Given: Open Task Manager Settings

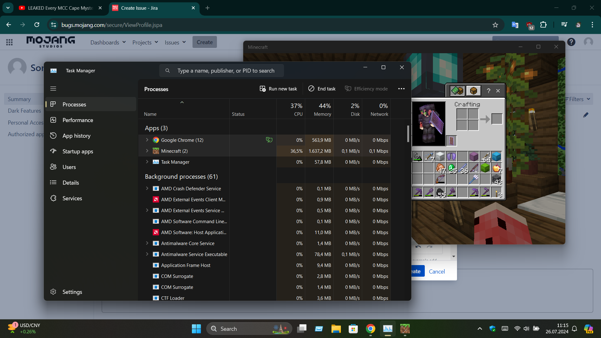Looking at the screenshot, I should [x=72, y=292].
